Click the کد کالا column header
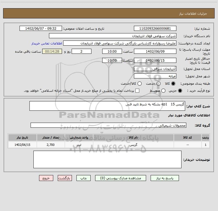The height and width of the screenshot is (211, 218). (187, 137)
